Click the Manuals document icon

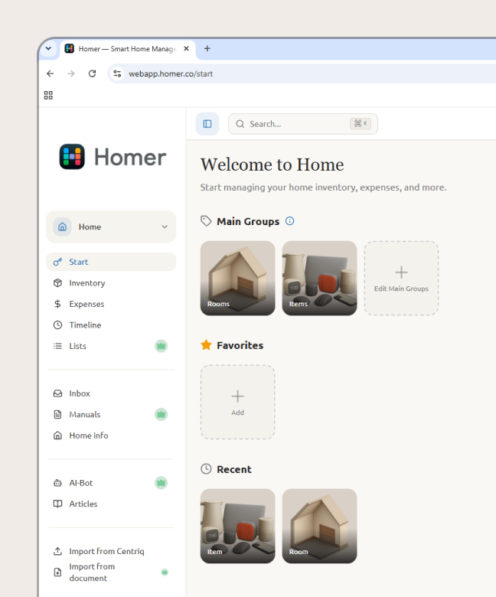pos(57,414)
